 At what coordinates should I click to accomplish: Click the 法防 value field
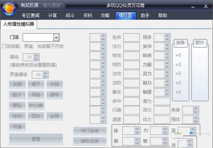(131, 83)
